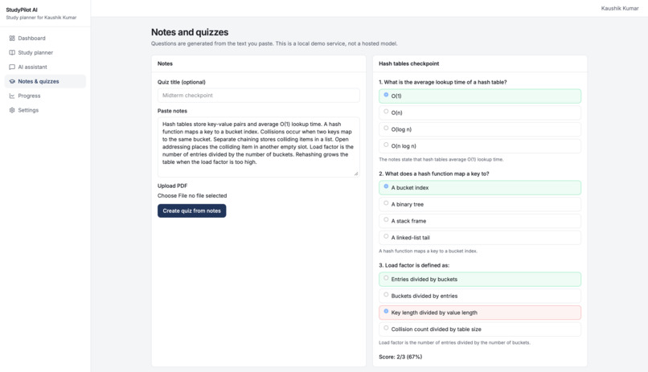The image size is (648, 372).
Task: Choose 'Collision count divided by table size'
Action: tap(480, 329)
